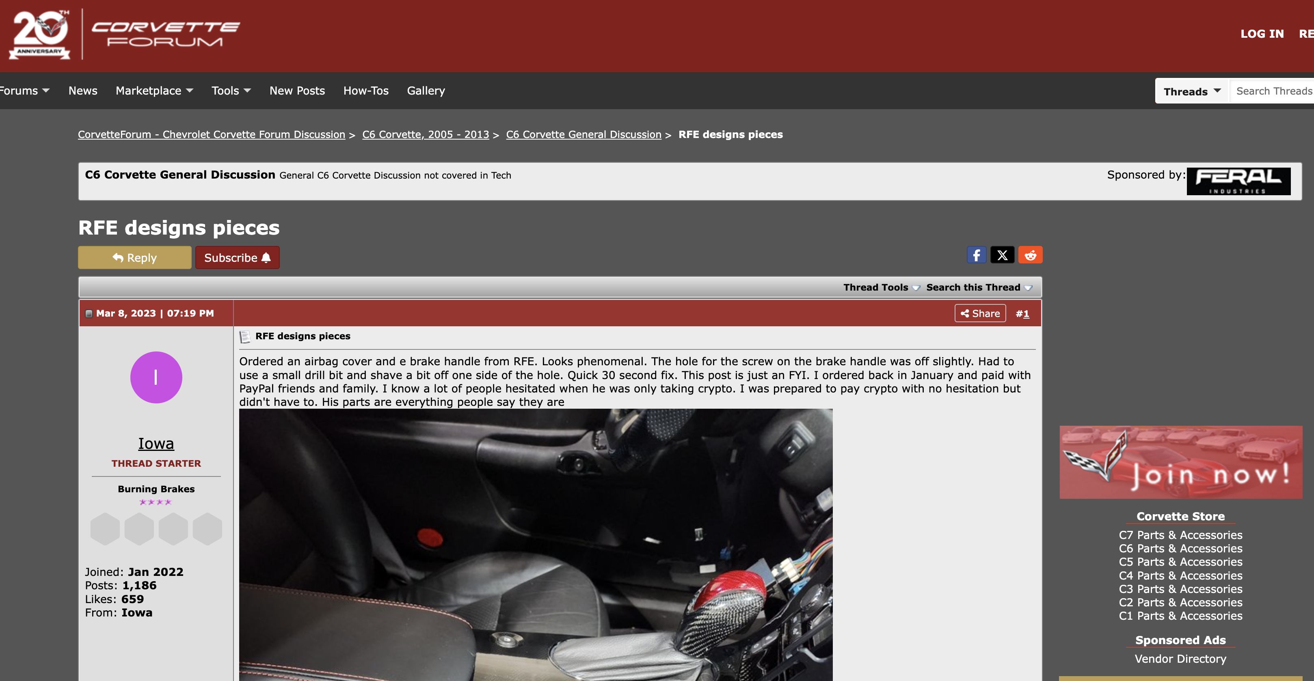Share thread on Reddit icon
Image resolution: width=1314 pixels, height=681 pixels.
pos(1031,255)
